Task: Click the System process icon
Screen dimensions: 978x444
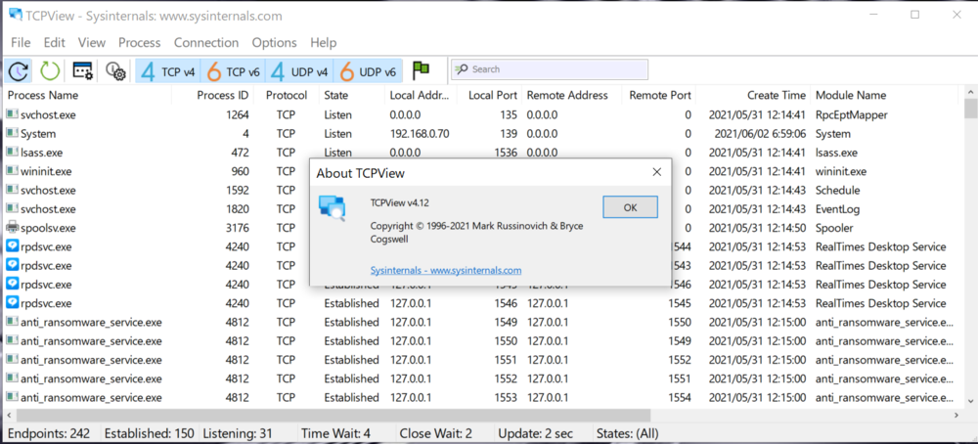Action: tap(13, 133)
